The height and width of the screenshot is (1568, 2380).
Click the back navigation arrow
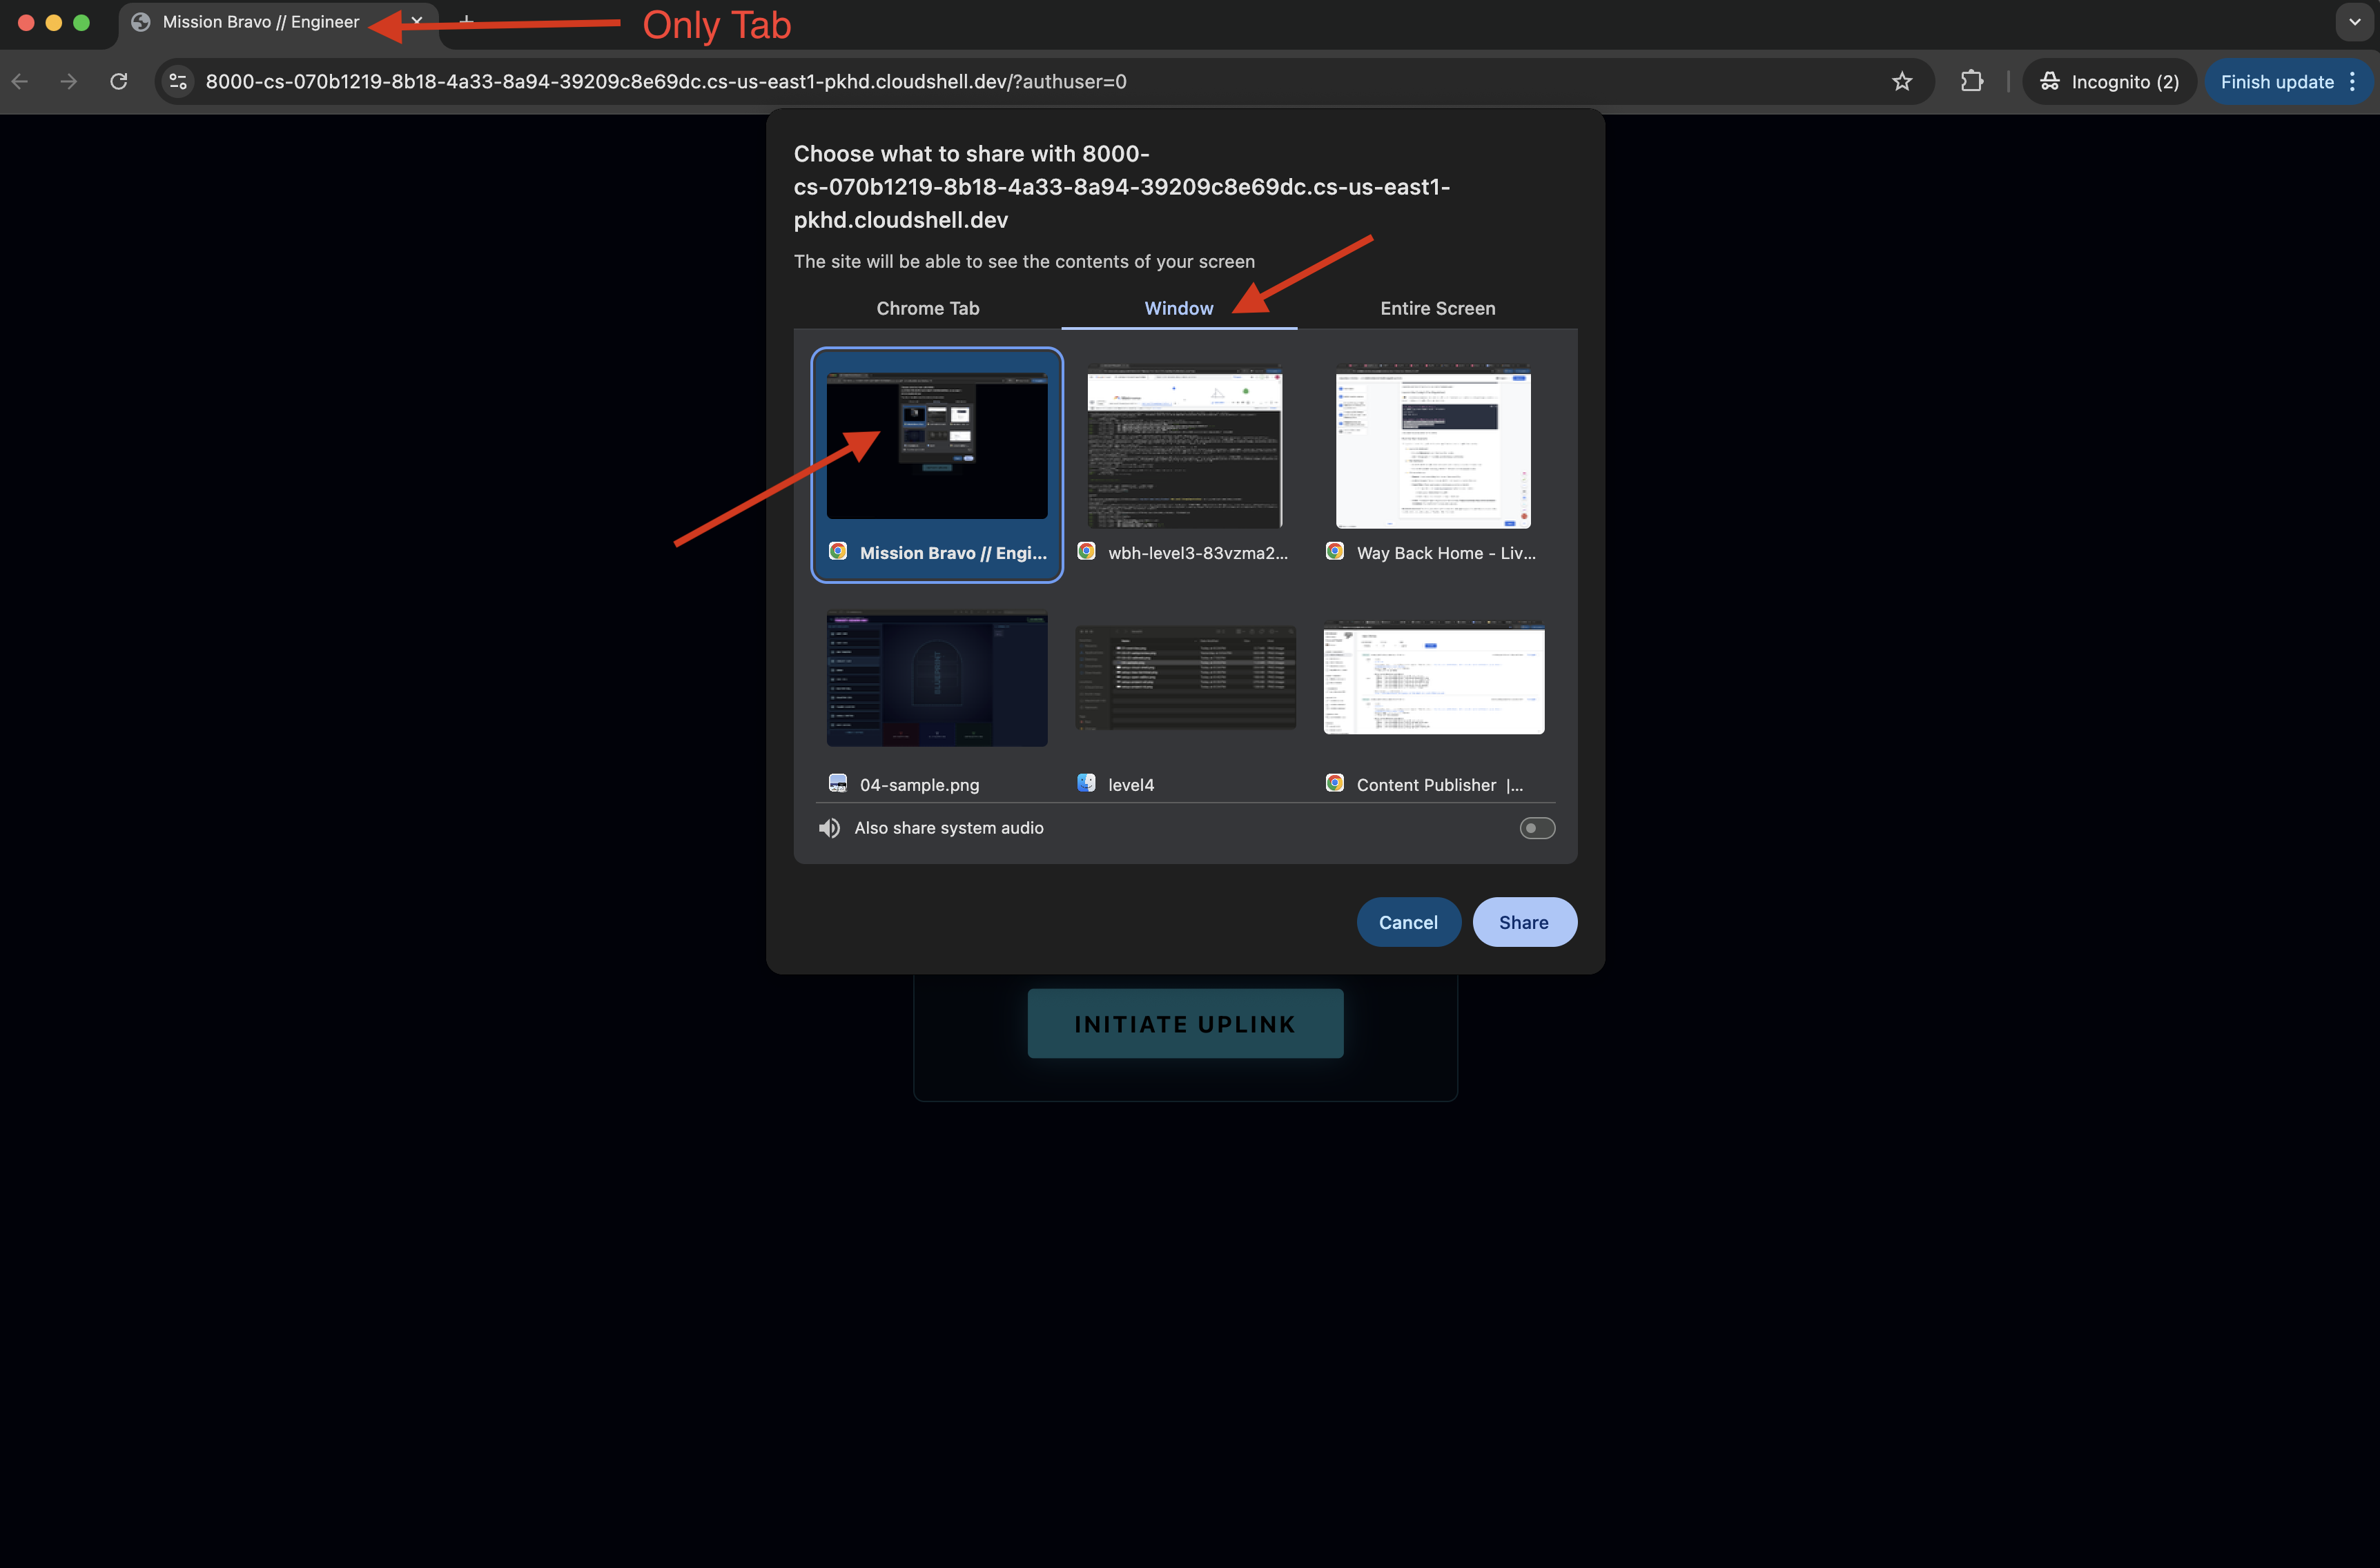[x=20, y=82]
